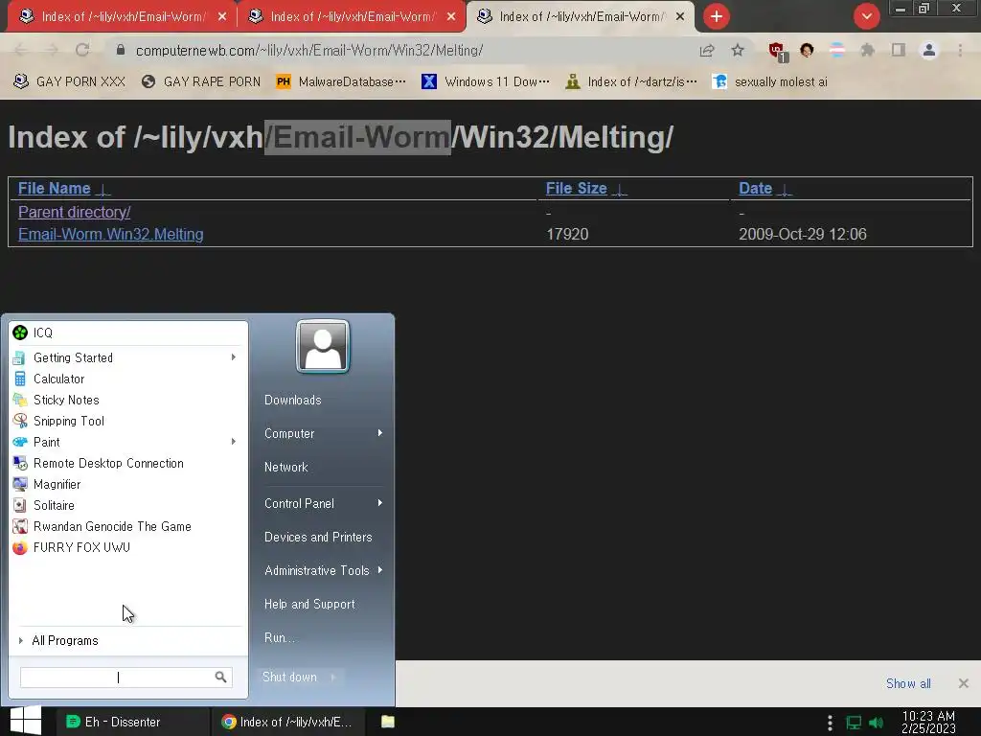
Task: Open the tab search dropdown chevron
Action: pyautogui.click(x=866, y=16)
